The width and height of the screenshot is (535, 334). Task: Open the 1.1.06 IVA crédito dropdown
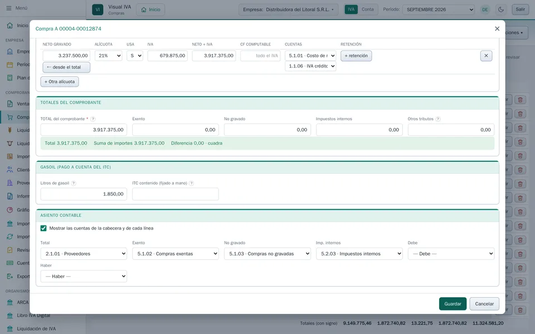(310, 66)
